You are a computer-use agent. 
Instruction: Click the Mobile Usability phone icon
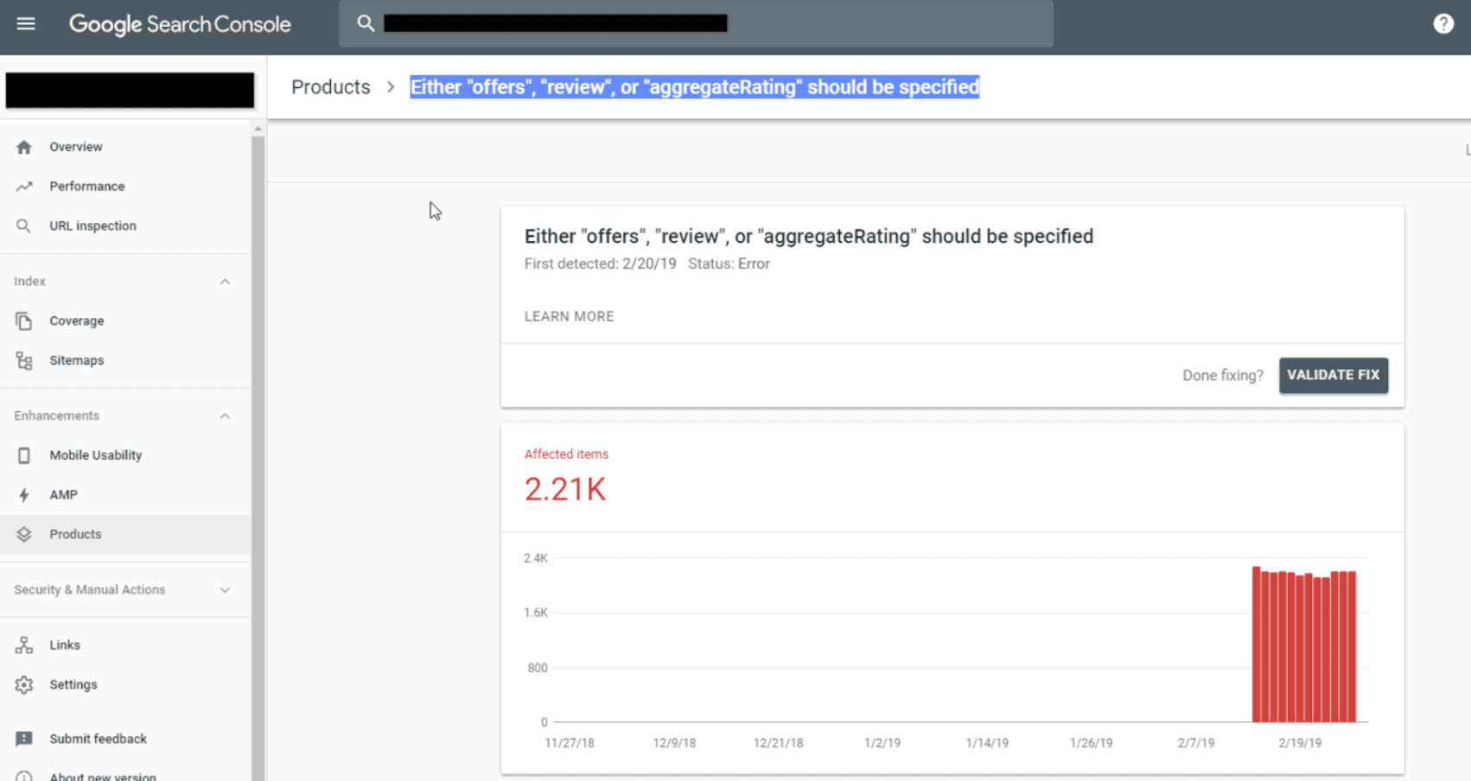click(24, 455)
